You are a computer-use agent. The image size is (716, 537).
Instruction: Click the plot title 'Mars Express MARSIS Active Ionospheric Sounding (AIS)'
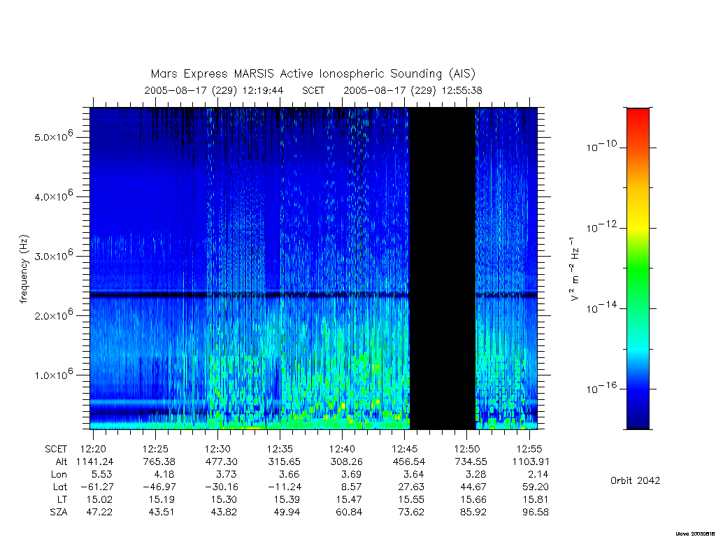(x=313, y=74)
